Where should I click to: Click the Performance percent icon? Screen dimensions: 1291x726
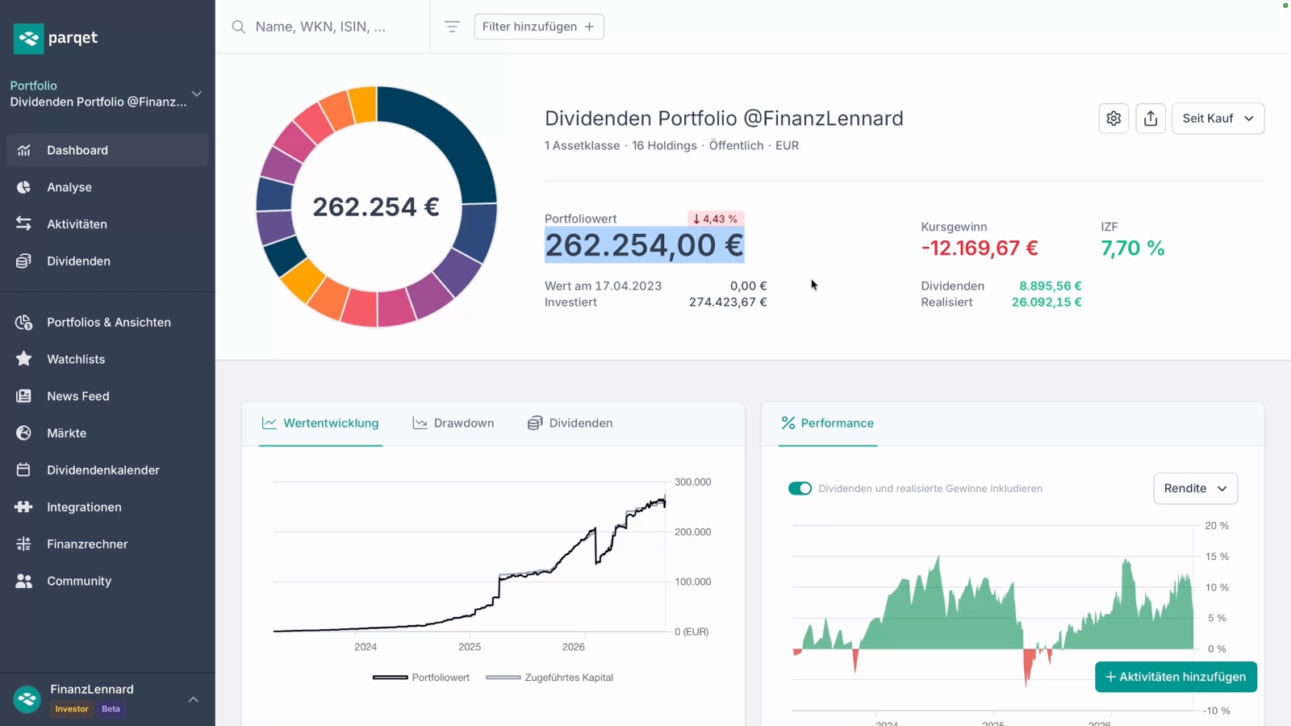788,423
